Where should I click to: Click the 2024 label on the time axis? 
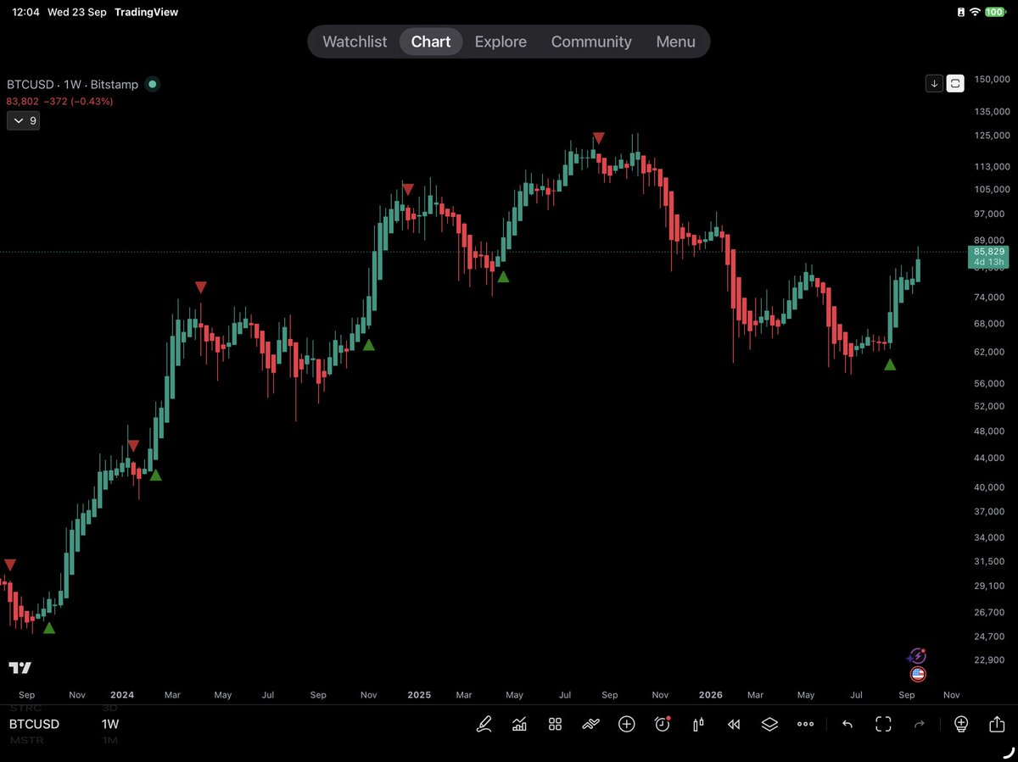(x=122, y=695)
